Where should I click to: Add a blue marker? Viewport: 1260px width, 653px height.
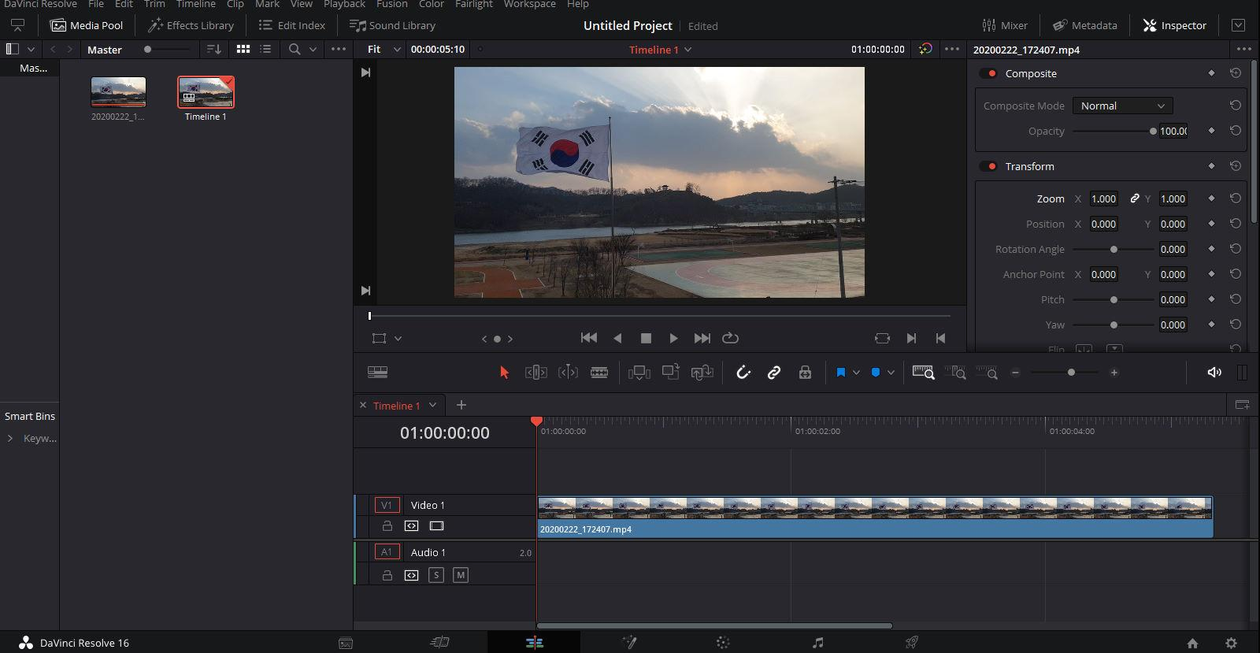(x=876, y=373)
